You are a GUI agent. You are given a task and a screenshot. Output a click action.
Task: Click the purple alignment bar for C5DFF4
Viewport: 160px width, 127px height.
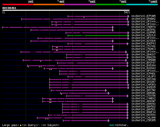[58, 27]
